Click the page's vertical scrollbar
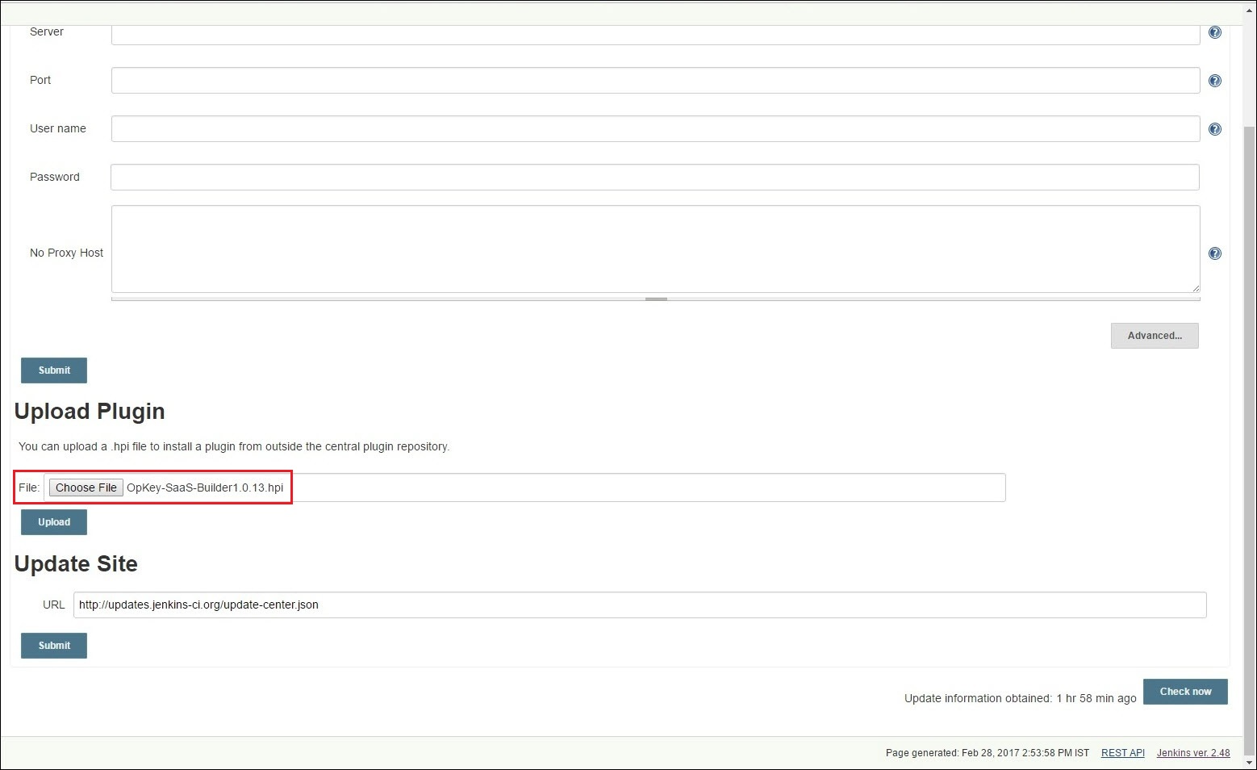 [x=1250, y=440]
